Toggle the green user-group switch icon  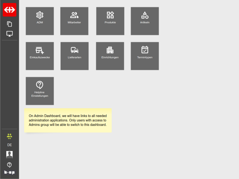coord(9,136)
